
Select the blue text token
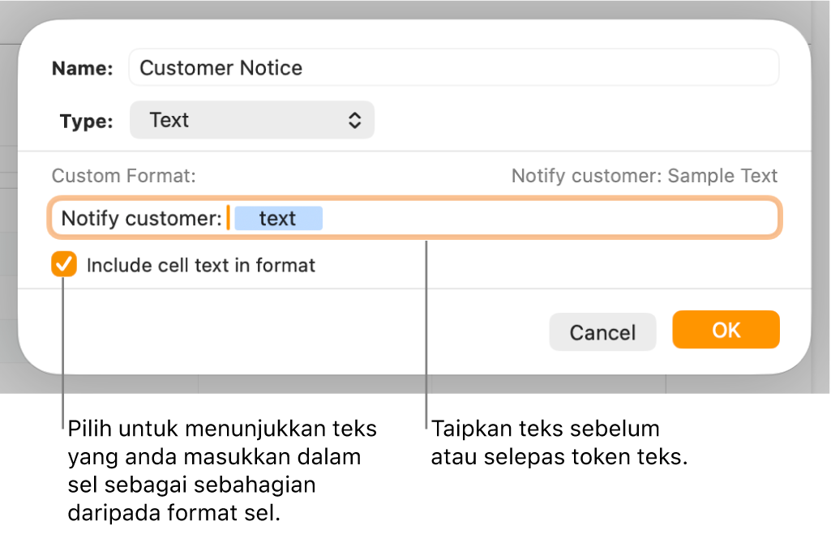click(x=278, y=219)
